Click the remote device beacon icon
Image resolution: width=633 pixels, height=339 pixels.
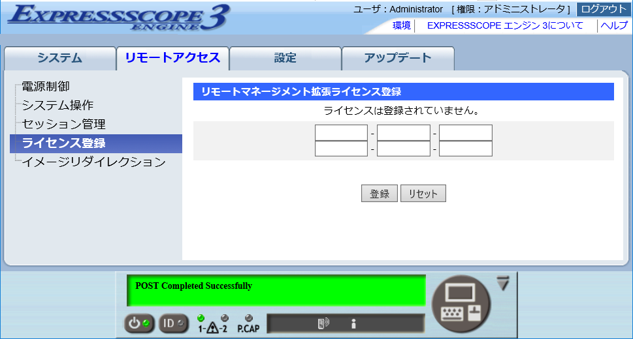coord(323,323)
